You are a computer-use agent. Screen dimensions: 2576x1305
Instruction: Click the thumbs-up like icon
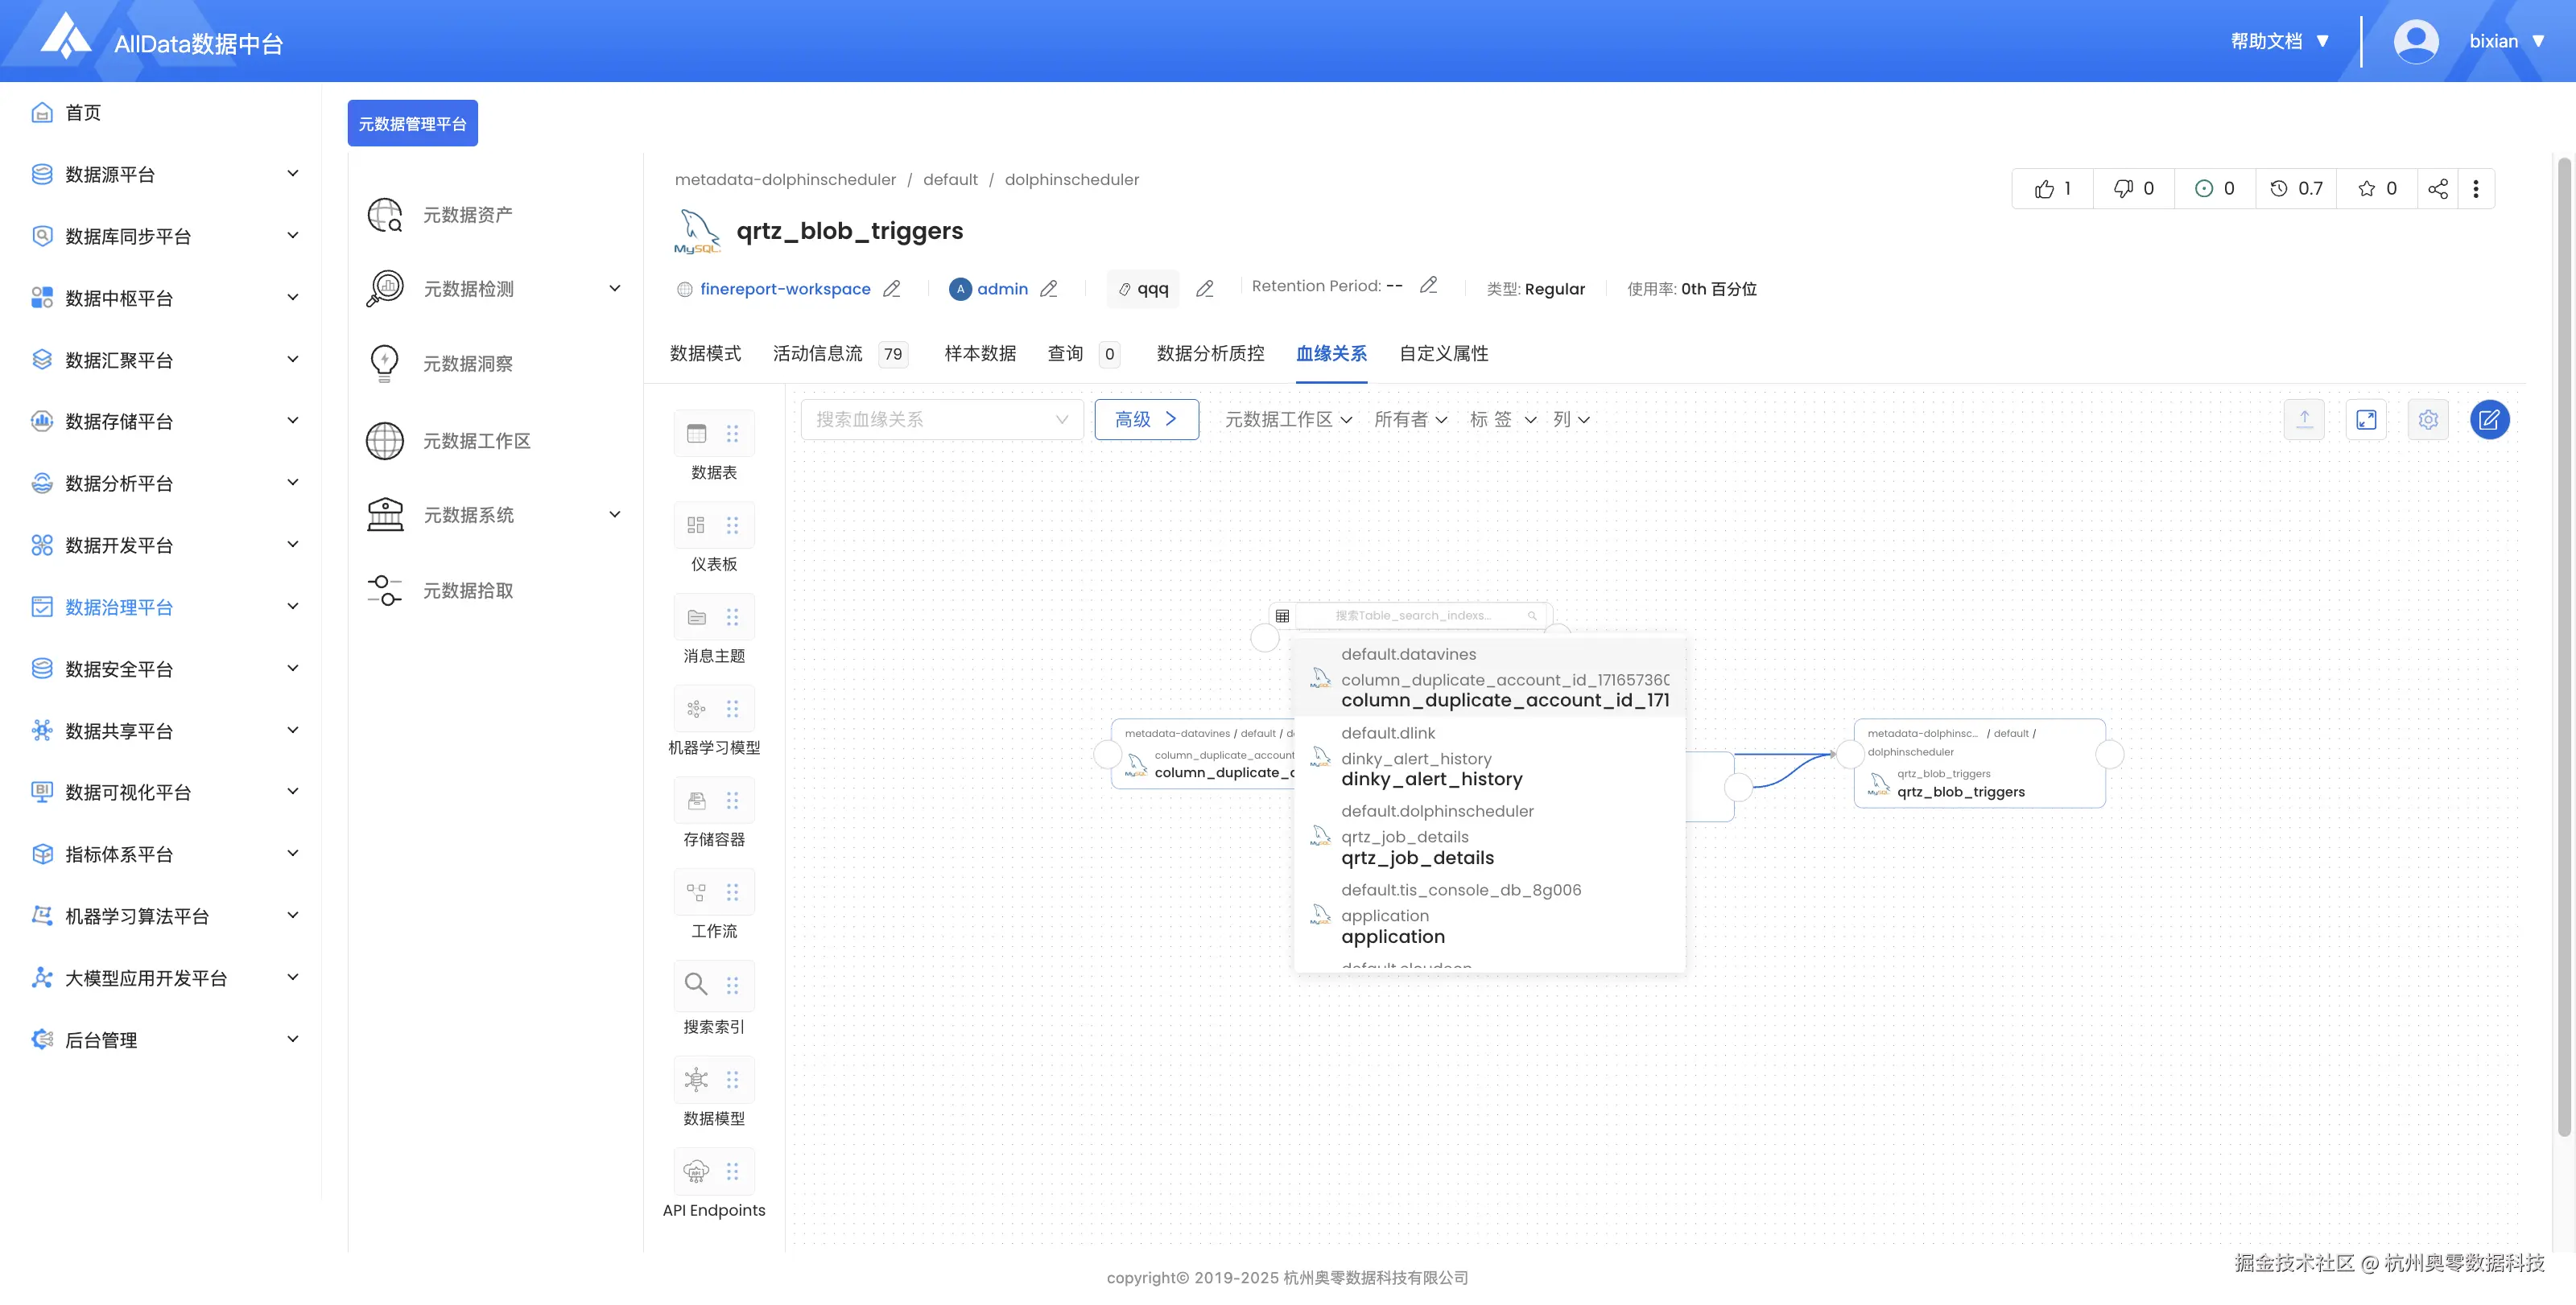pos(2044,189)
